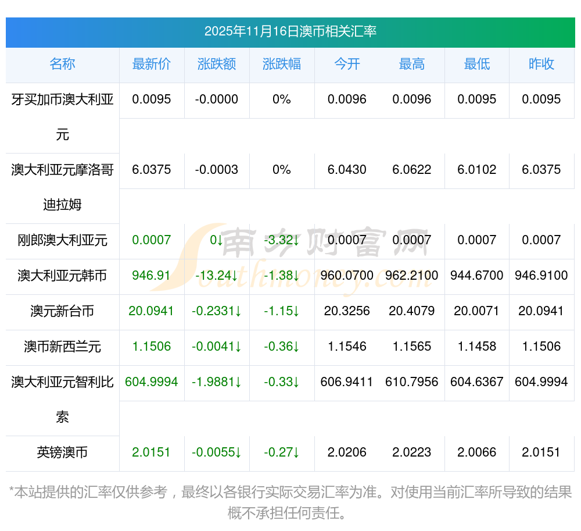Click the 刚郎澳大利亚元 row name

click(62, 240)
